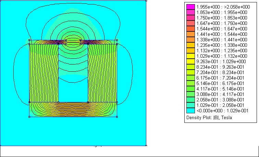Click the legend text '1.338e+000 : 1.441e+000'
This screenshot has width=259, height=157.
(x=222, y=40)
